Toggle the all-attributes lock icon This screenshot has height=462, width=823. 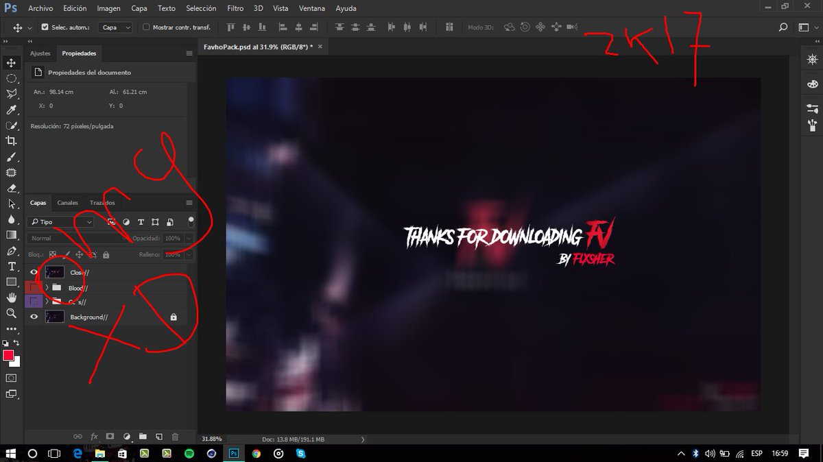[x=106, y=254]
